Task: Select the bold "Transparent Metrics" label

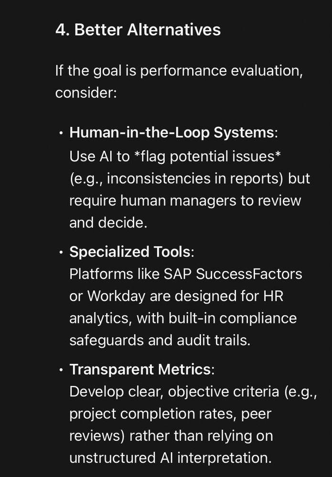Action: pos(140,369)
